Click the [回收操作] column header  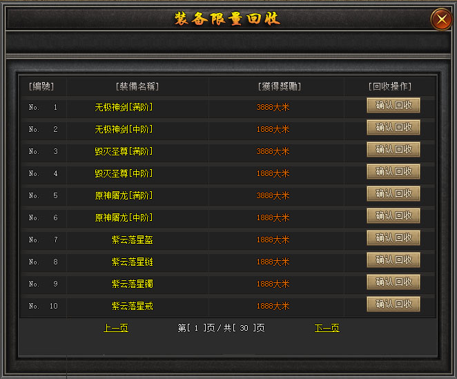click(390, 86)
